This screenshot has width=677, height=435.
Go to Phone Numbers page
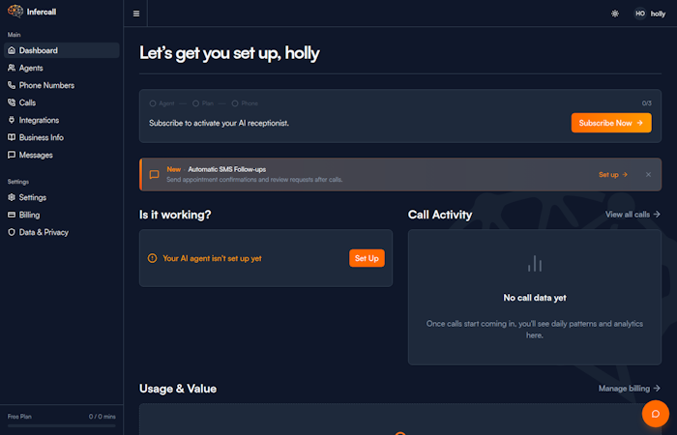click(45, 85)
